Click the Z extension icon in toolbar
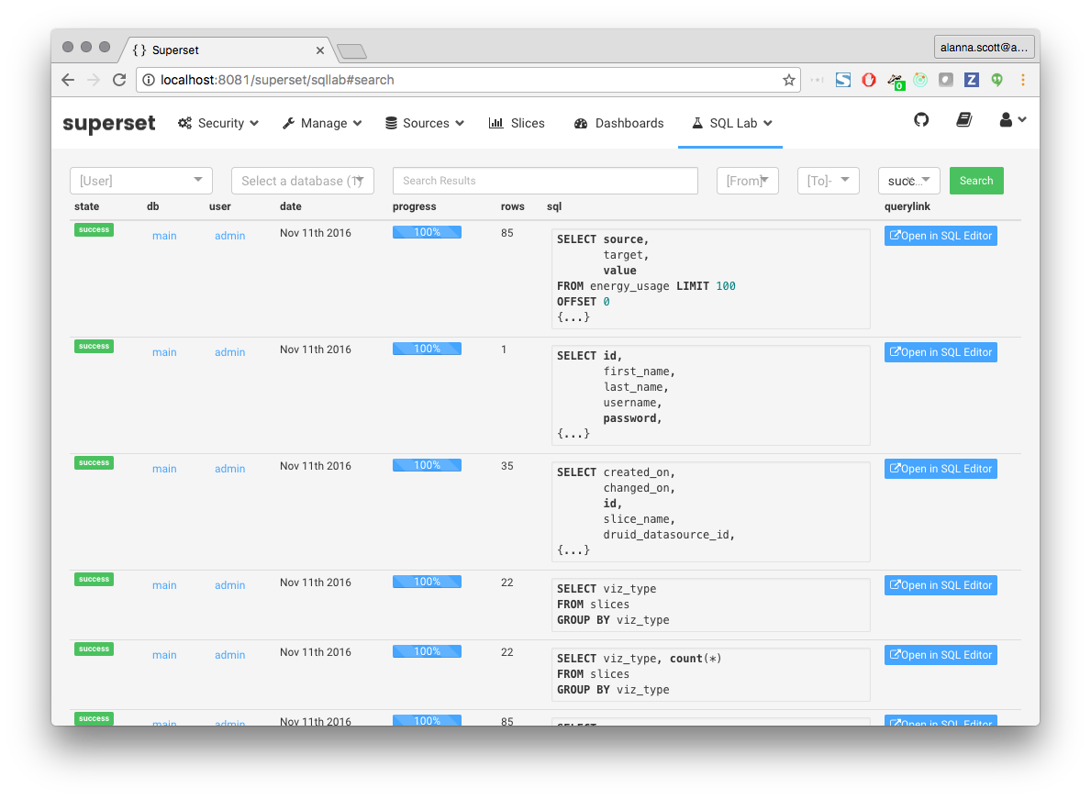The image size is (1091, 799). (971, 80)
